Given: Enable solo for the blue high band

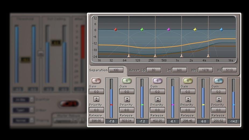Looking at the screenshot, I should pyautogui.click(x=218, y=81).
